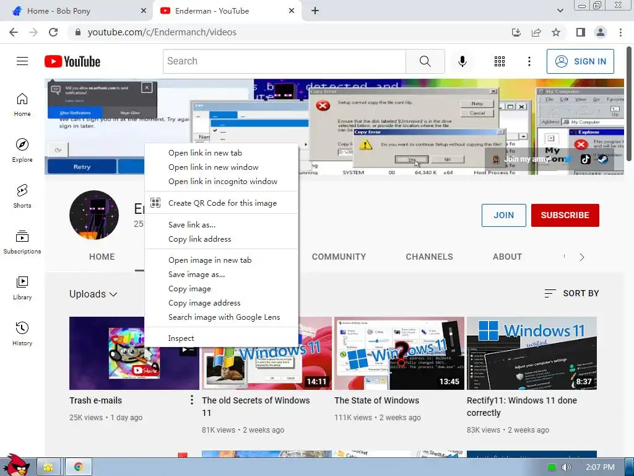The width and height of the screenshot is (634, 476).
Task: Go to Home in the sidebar
Action: point(22,104)
